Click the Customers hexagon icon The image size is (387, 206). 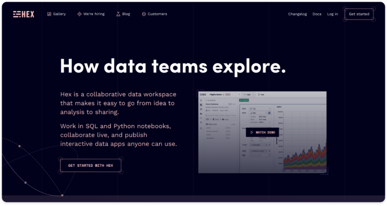(x=144, y=14)
